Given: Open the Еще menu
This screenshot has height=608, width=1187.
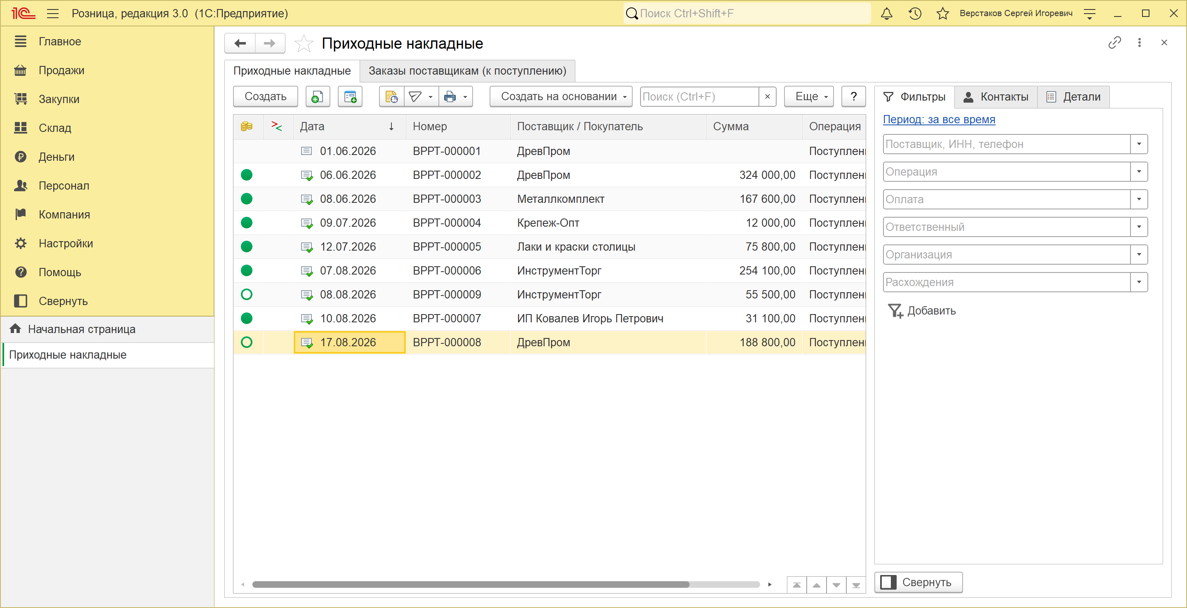Looking at the screenshot, I should 809,96.
